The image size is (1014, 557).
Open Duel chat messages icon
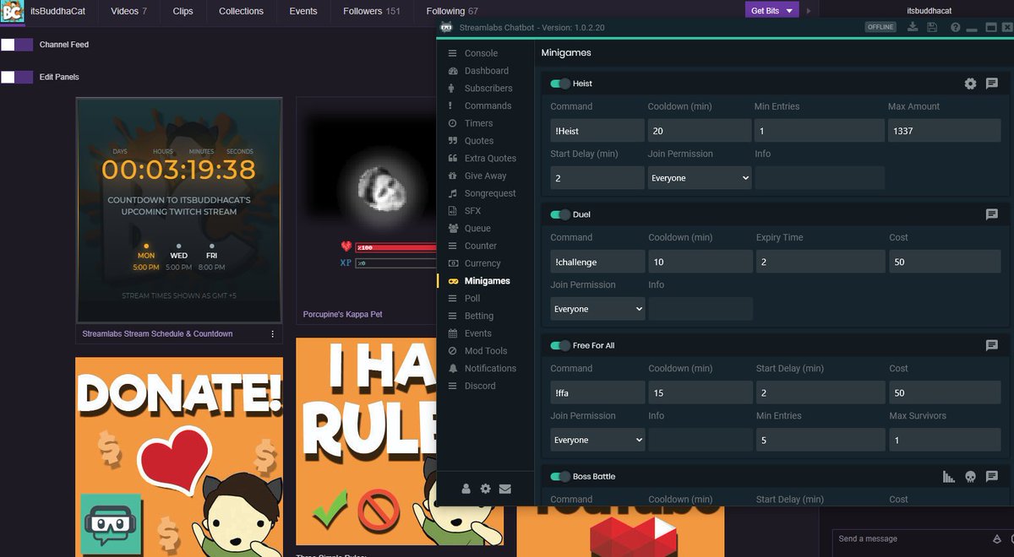point(992,214)
